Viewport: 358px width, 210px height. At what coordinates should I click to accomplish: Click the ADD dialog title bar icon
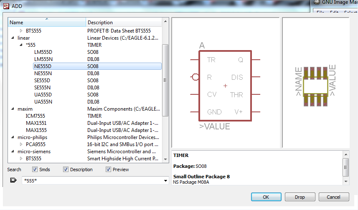click(x=6, y=6)
